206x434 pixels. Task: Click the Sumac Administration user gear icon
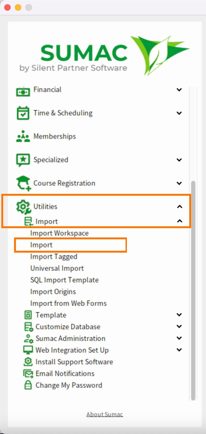(x=28, y=339)
